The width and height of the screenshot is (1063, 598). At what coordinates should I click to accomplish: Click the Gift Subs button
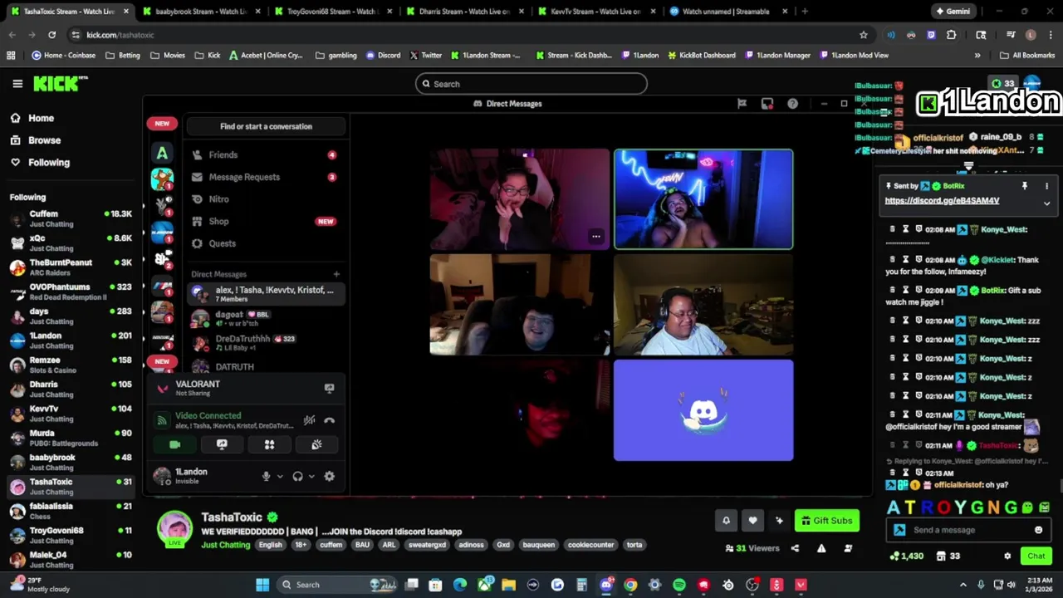[x=826, y=521]
